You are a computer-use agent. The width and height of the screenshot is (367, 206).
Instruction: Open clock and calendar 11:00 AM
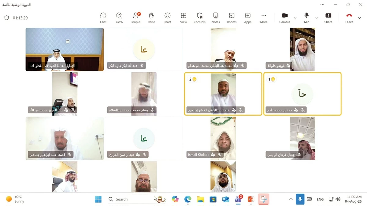(x=353, y=199)
